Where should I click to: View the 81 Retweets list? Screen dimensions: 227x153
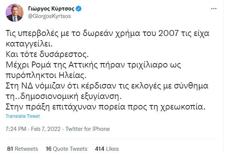coord(22,148)
